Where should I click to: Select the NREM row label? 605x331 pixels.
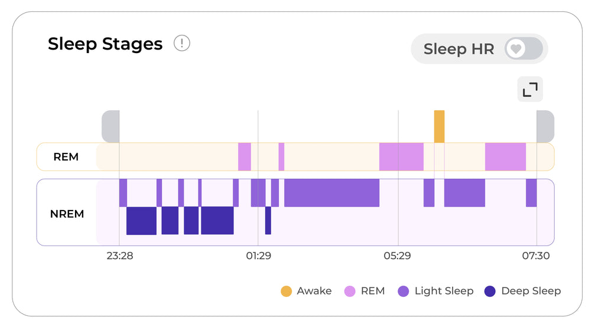pyautogui.click(x=67, y=214)
